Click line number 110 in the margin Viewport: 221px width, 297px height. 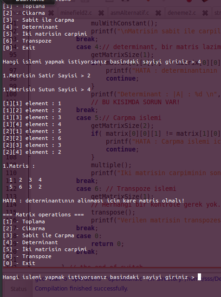(x=11, y=173)
